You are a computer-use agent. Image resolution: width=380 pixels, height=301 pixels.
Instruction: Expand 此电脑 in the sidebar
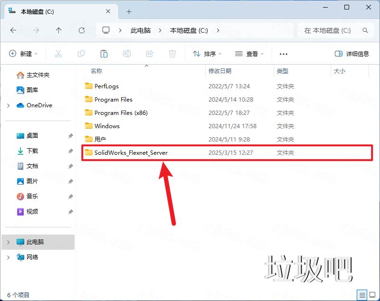point(9,242)
